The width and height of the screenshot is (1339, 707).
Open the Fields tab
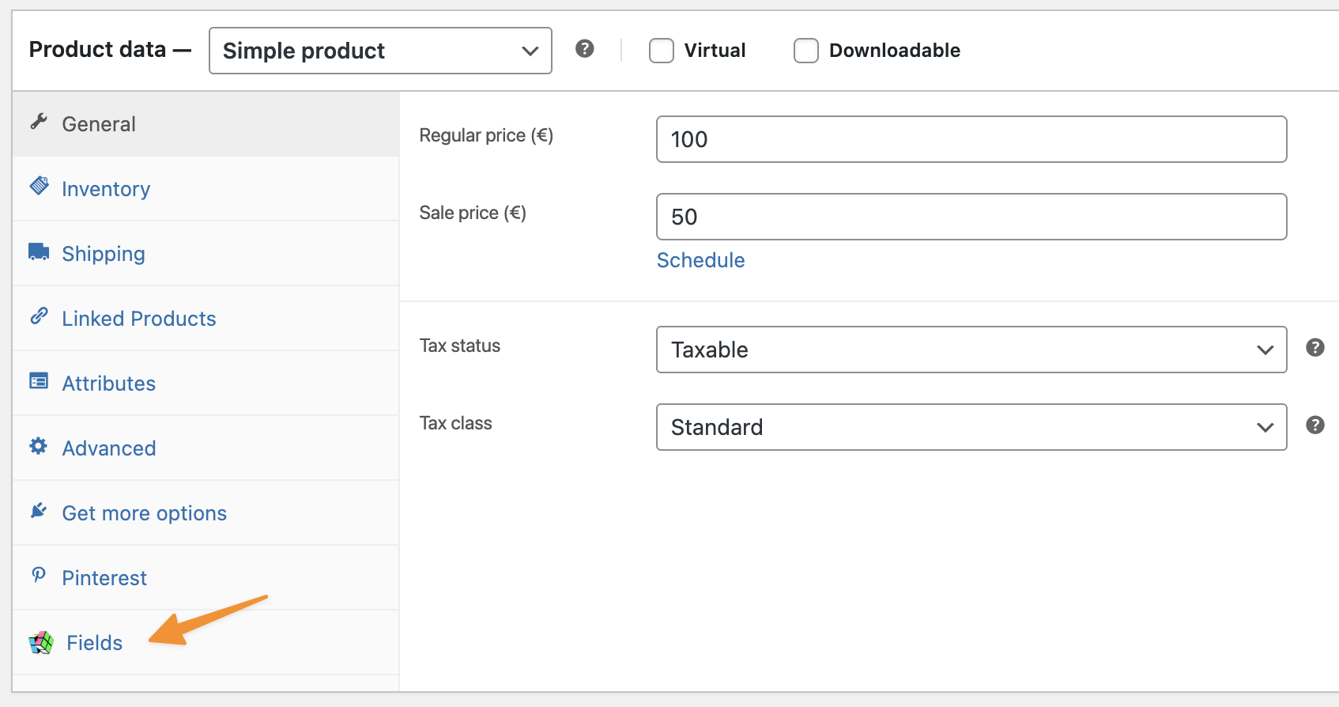94,643
